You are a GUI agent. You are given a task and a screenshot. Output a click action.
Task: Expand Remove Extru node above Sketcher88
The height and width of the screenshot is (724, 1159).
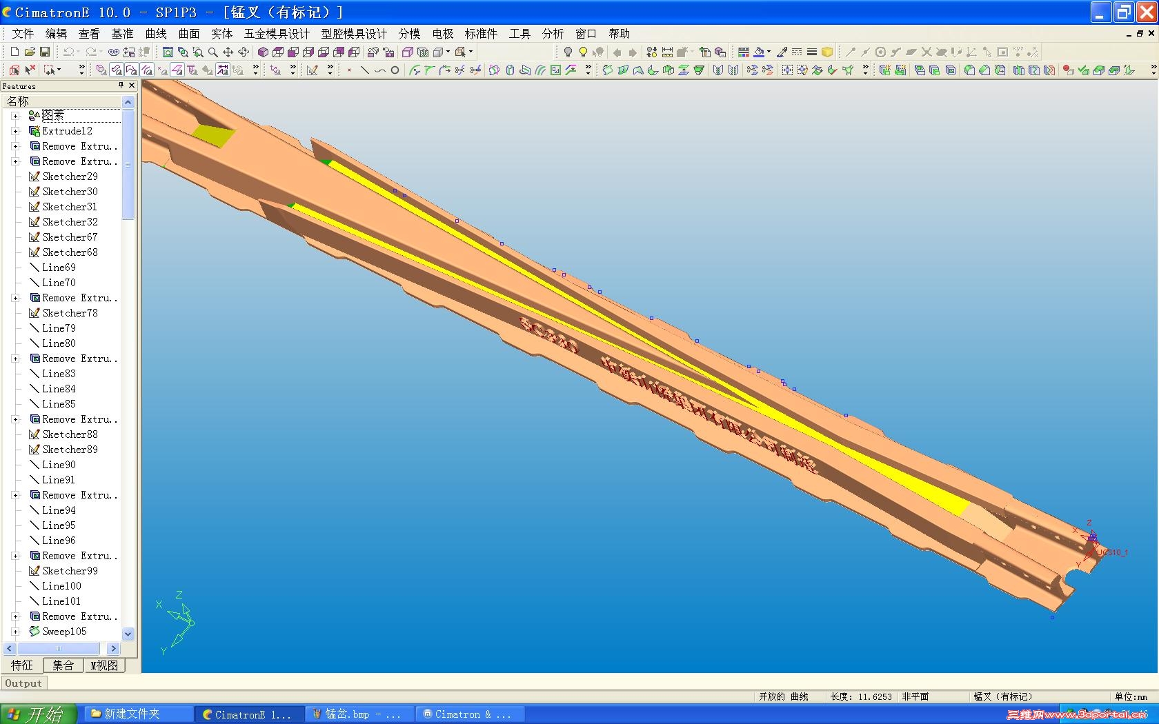pos(15,419)
